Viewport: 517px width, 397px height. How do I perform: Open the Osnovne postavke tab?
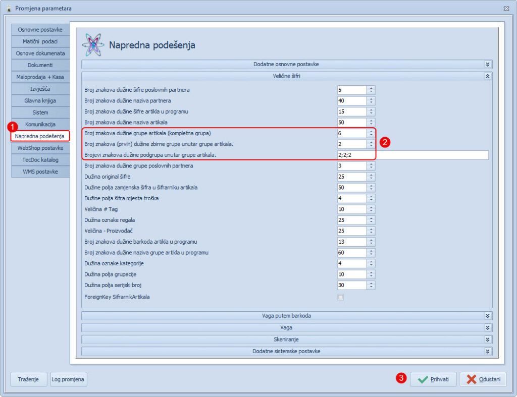coord(40,30)
